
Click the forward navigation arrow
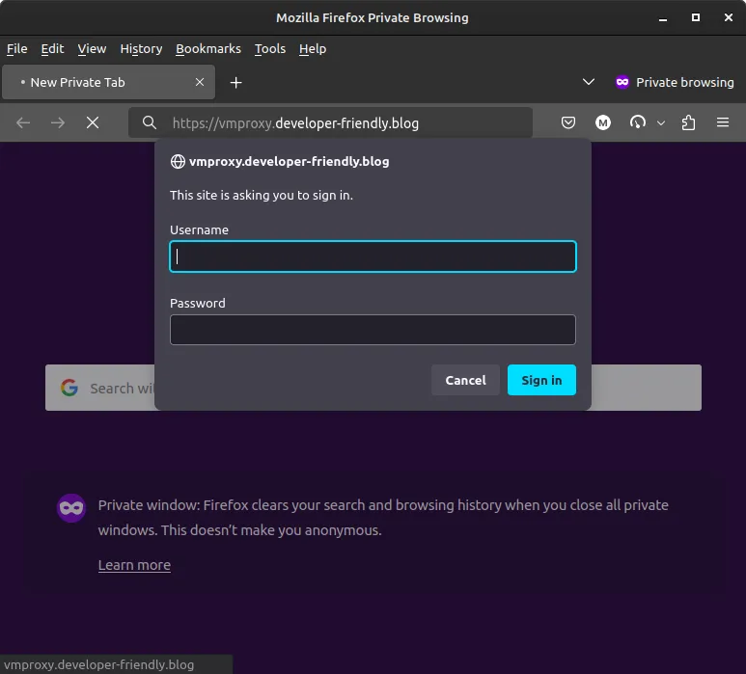coord(58,122)
